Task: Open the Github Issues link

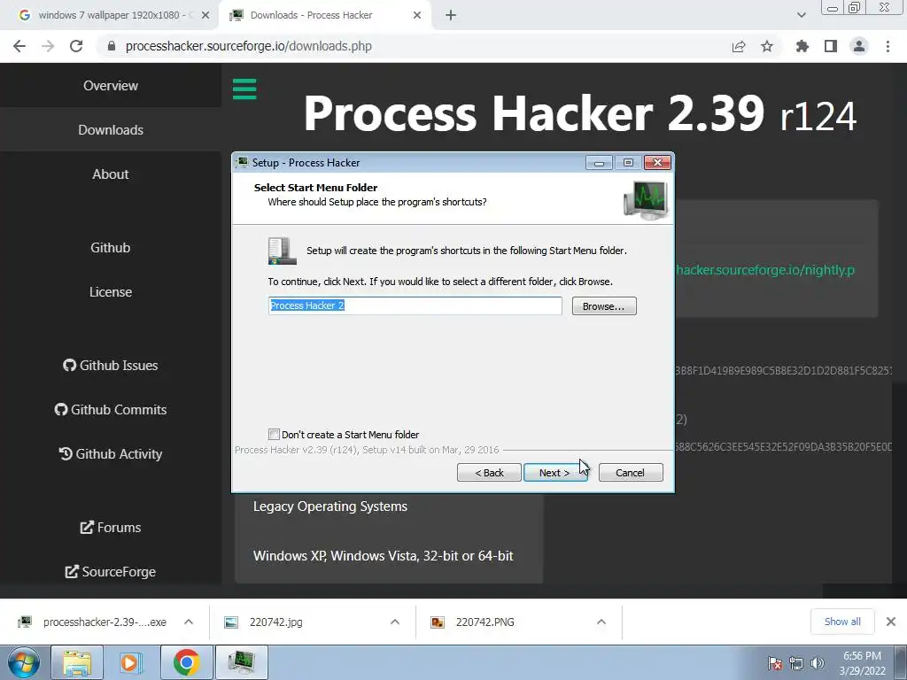Action: pyautogui.click(x=111, y=366)
